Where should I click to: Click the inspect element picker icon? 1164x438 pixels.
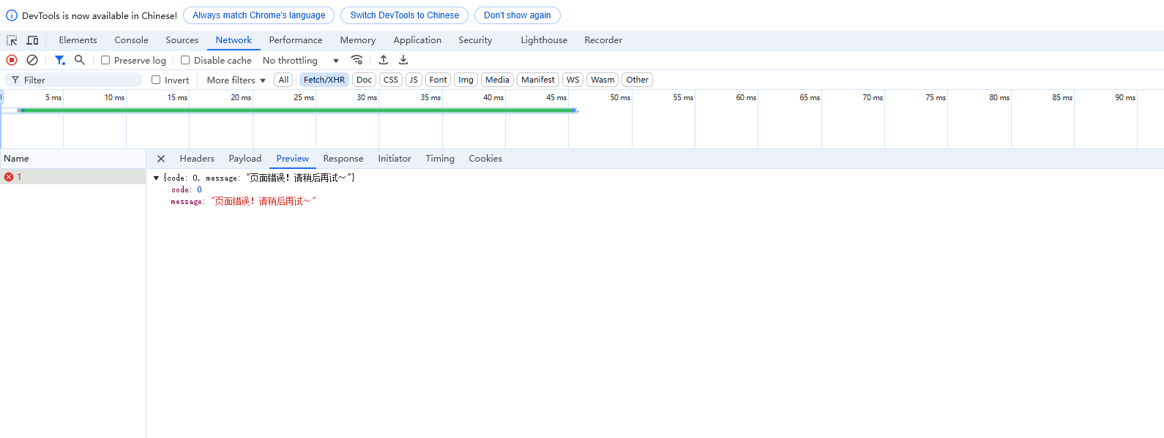(x=12, y=40)
